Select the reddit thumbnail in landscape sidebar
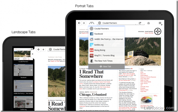 point(23,86)
